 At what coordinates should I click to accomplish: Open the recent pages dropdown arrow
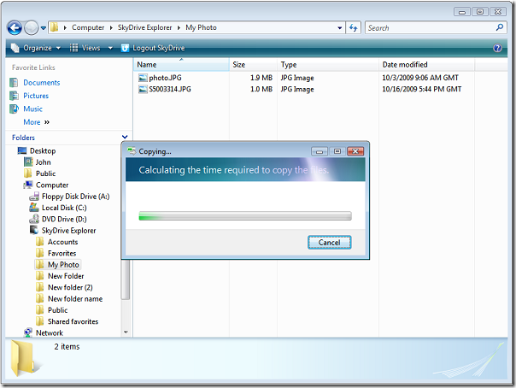(x=44, y=28)
